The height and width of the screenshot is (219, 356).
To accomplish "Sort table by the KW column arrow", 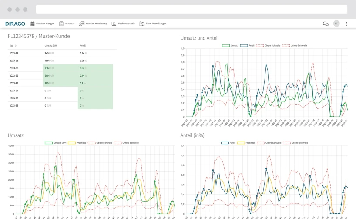I will click(16, 45).
